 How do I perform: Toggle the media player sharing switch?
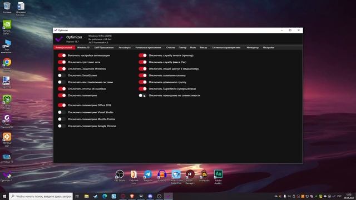click(x=142, y=69)
